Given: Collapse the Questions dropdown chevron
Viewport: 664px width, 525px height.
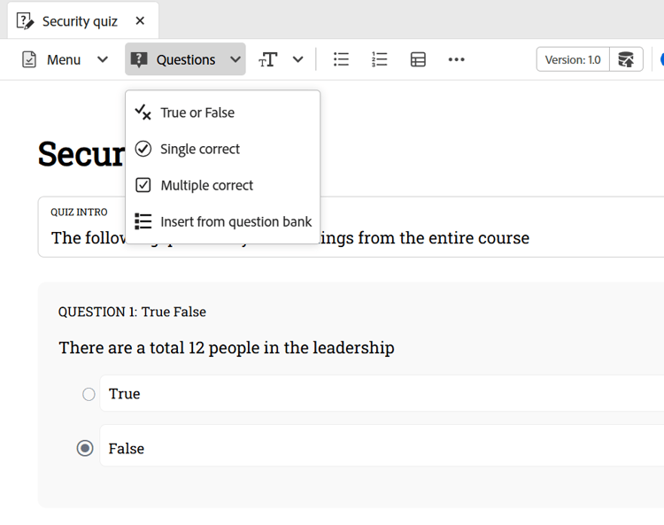Looking at the screenshot, I should (235, 59).
